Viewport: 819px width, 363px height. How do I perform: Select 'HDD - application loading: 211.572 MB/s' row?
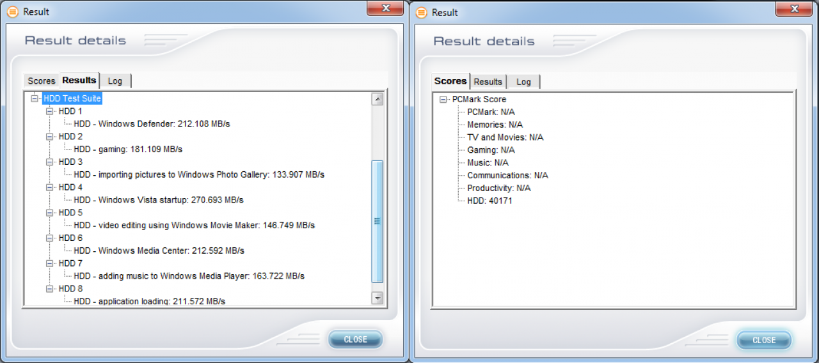pos(149,301)
